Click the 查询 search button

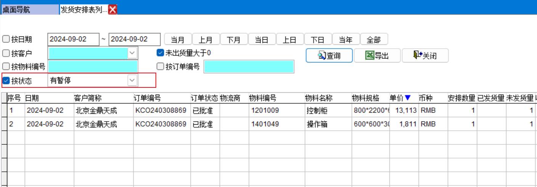point(329,56)
